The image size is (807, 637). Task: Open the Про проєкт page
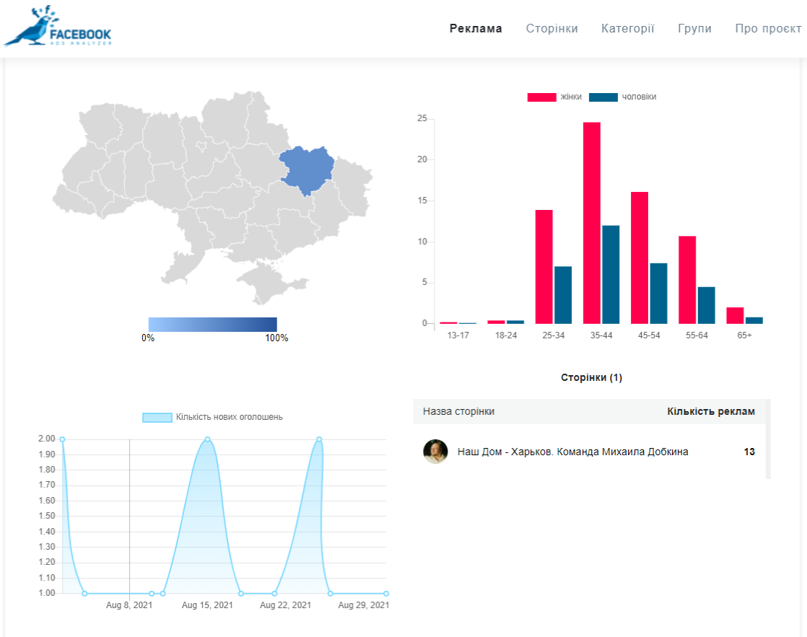pos(768,28)
